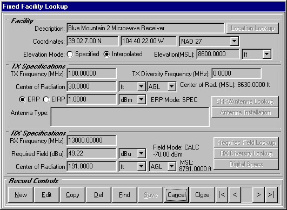Jump to last record with >| button
Image resolution: width=287 pixels, height=210 pixels.
point(271,195)
